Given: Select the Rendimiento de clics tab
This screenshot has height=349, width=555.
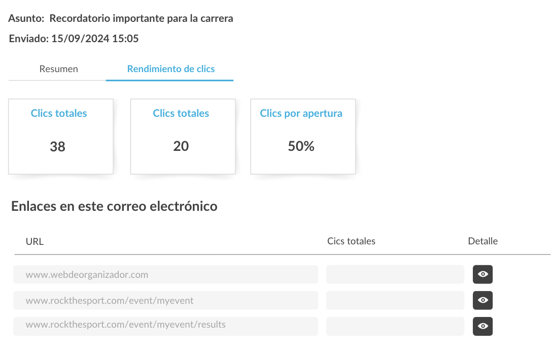Looking at the screenshot, I should tap(170, 69).
